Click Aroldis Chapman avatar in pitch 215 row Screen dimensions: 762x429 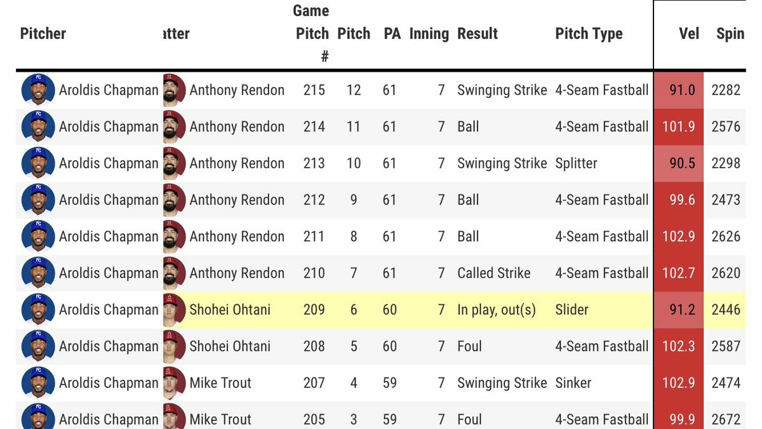[x=38, y=90]
